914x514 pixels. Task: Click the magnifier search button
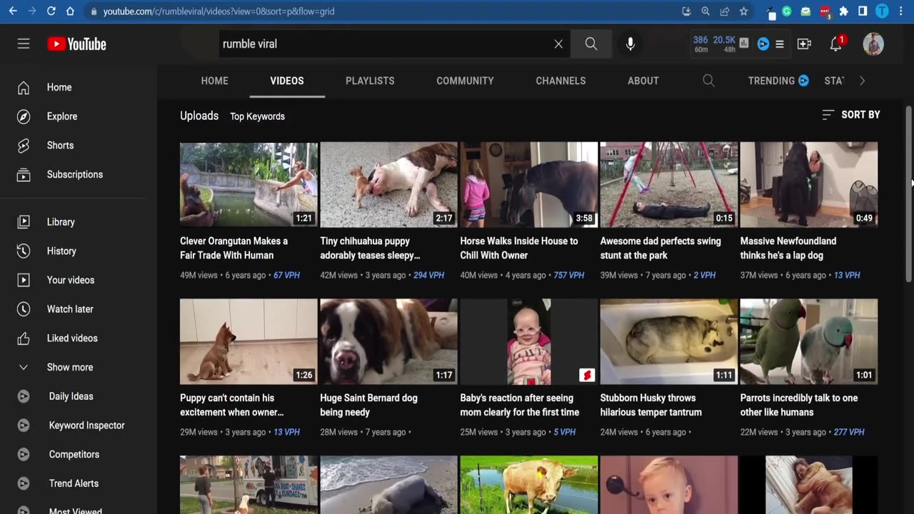tap(591, 44)
